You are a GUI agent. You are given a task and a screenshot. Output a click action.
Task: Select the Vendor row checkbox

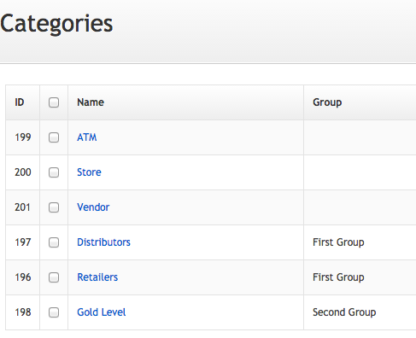[x=54, y=207]
